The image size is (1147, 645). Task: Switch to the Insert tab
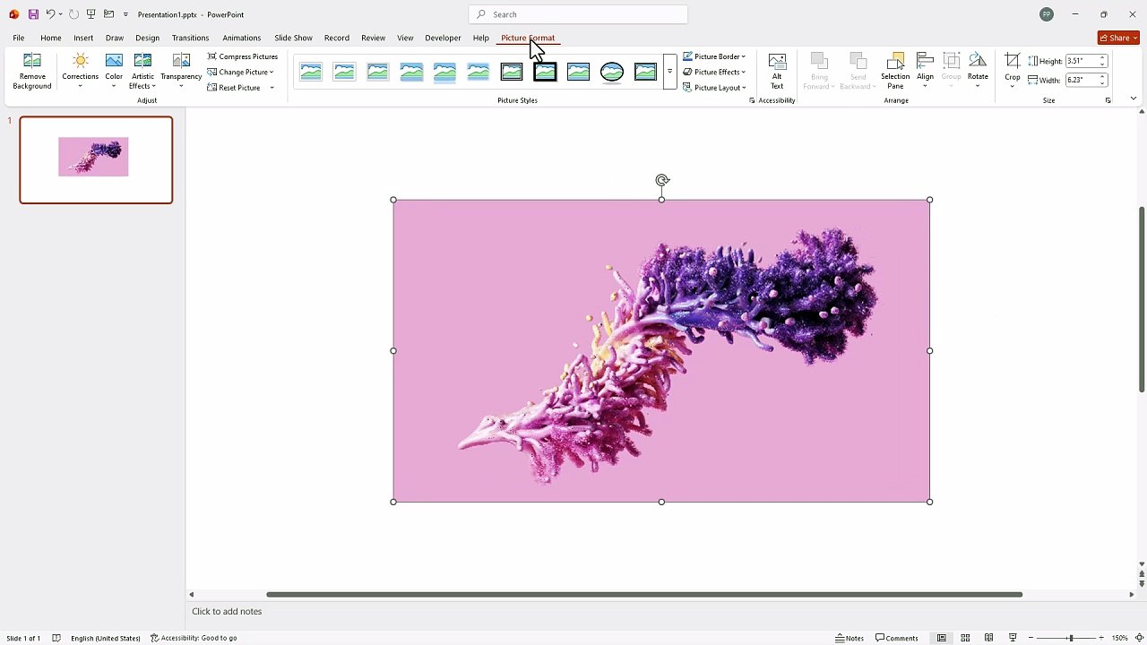point(83,38)
